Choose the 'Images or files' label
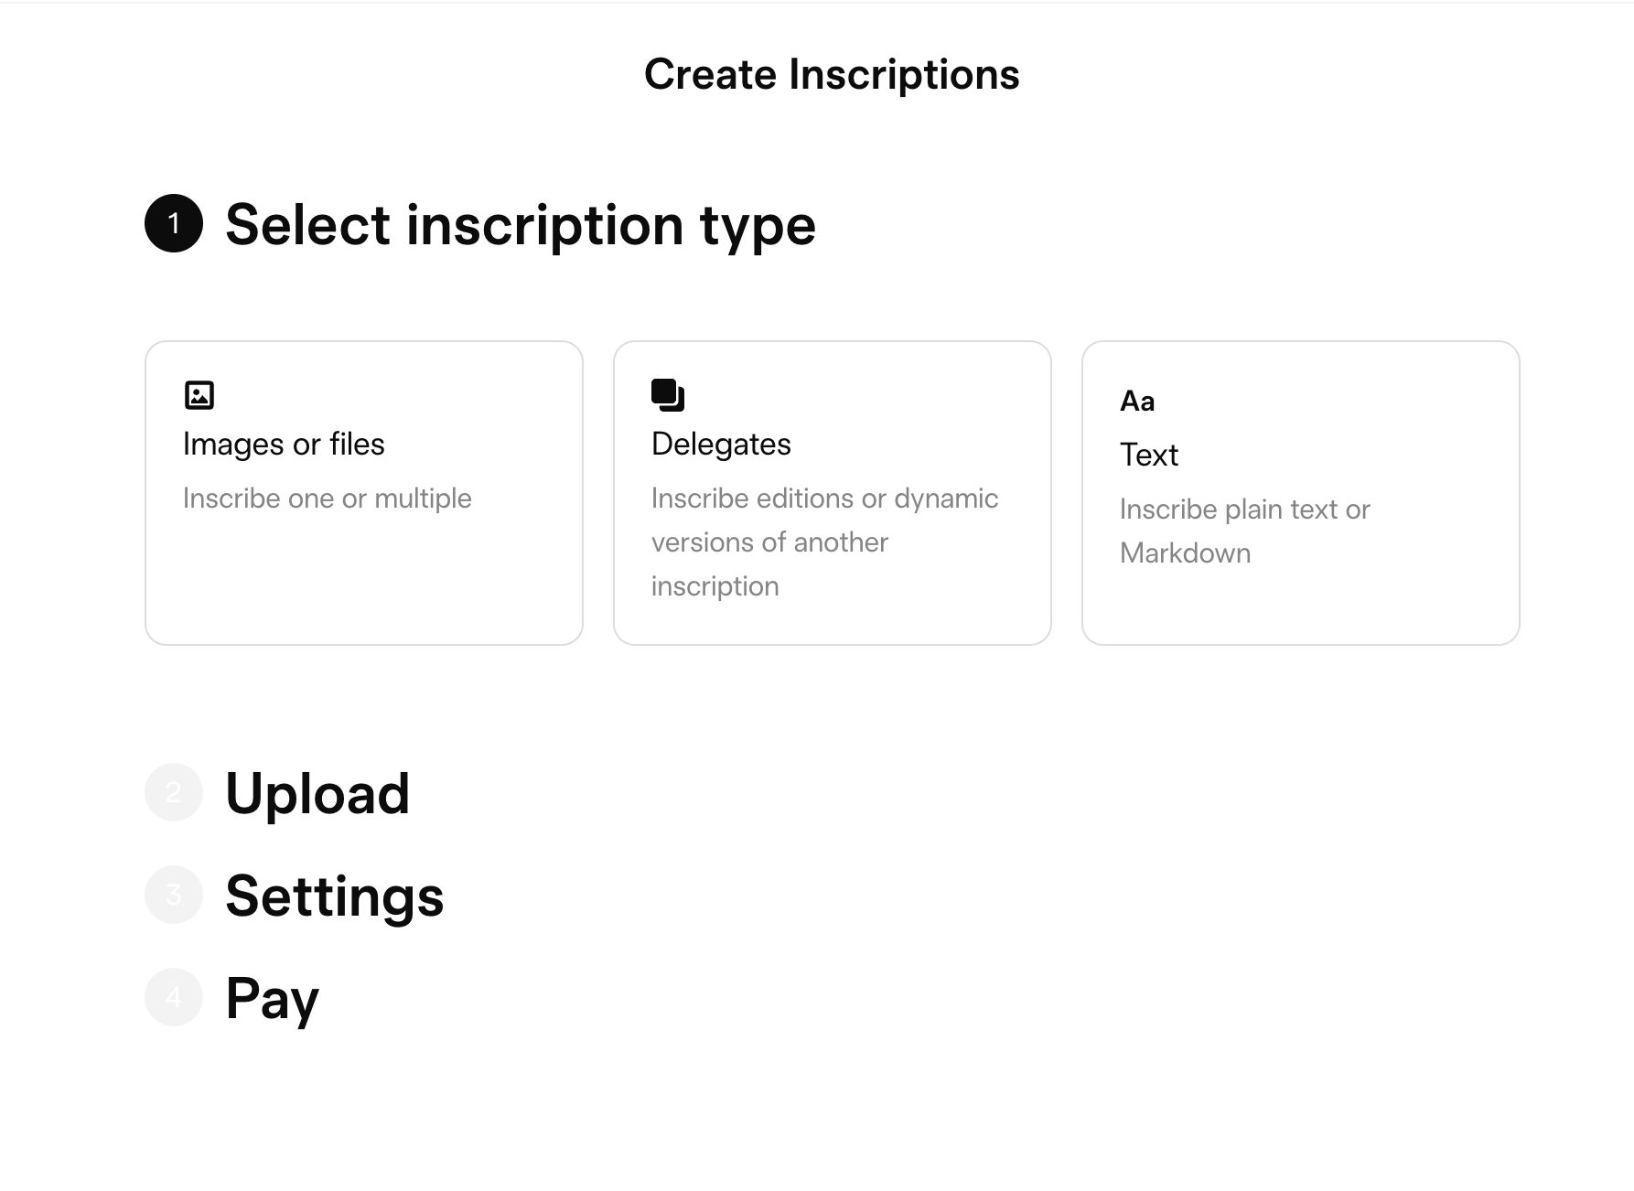 tap(284, 445)
